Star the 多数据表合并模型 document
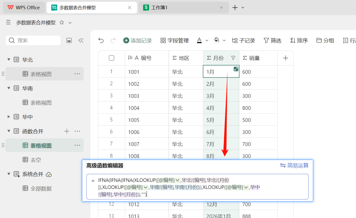The height and width of the screenshot is (218, 356). click(x=62, y=23)
